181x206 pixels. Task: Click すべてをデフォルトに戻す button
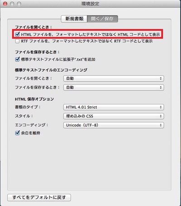click(39, 197)
